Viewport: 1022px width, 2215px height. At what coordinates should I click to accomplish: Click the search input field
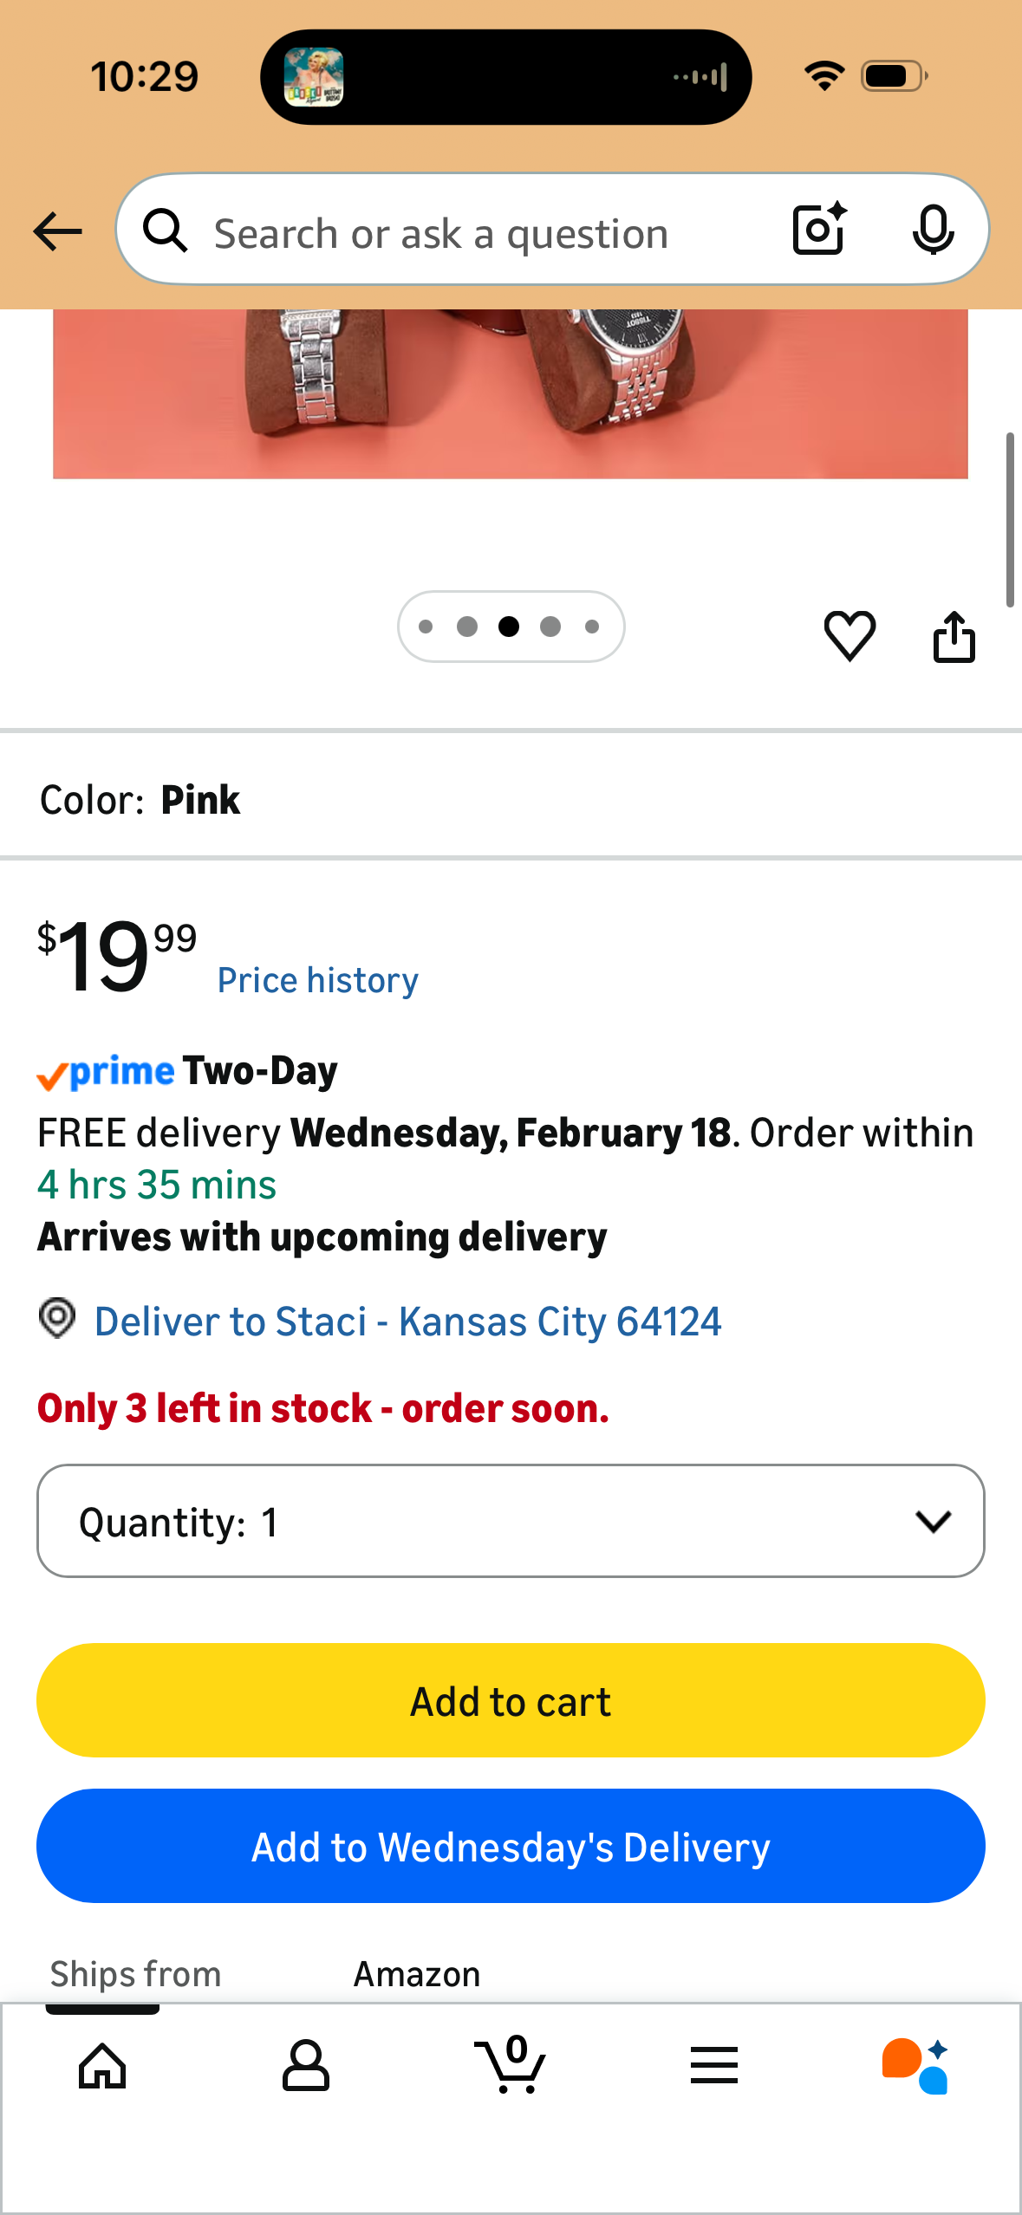[485, 233]
